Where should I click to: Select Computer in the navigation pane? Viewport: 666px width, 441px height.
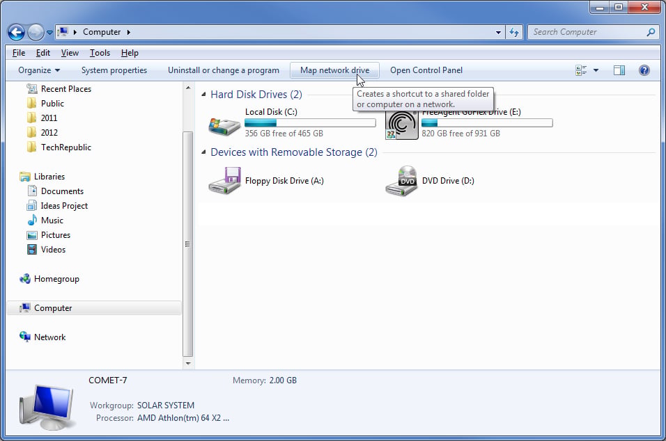tap(94, 308)
